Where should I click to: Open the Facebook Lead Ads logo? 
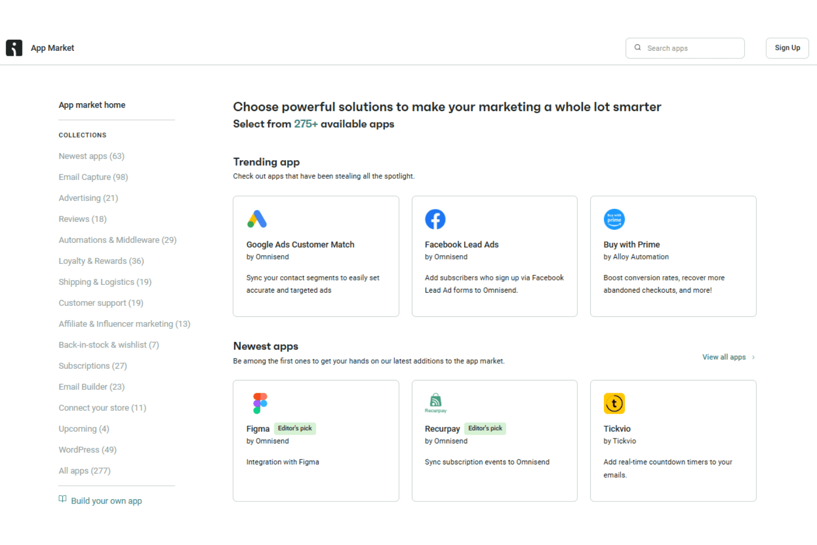point(435,219)
